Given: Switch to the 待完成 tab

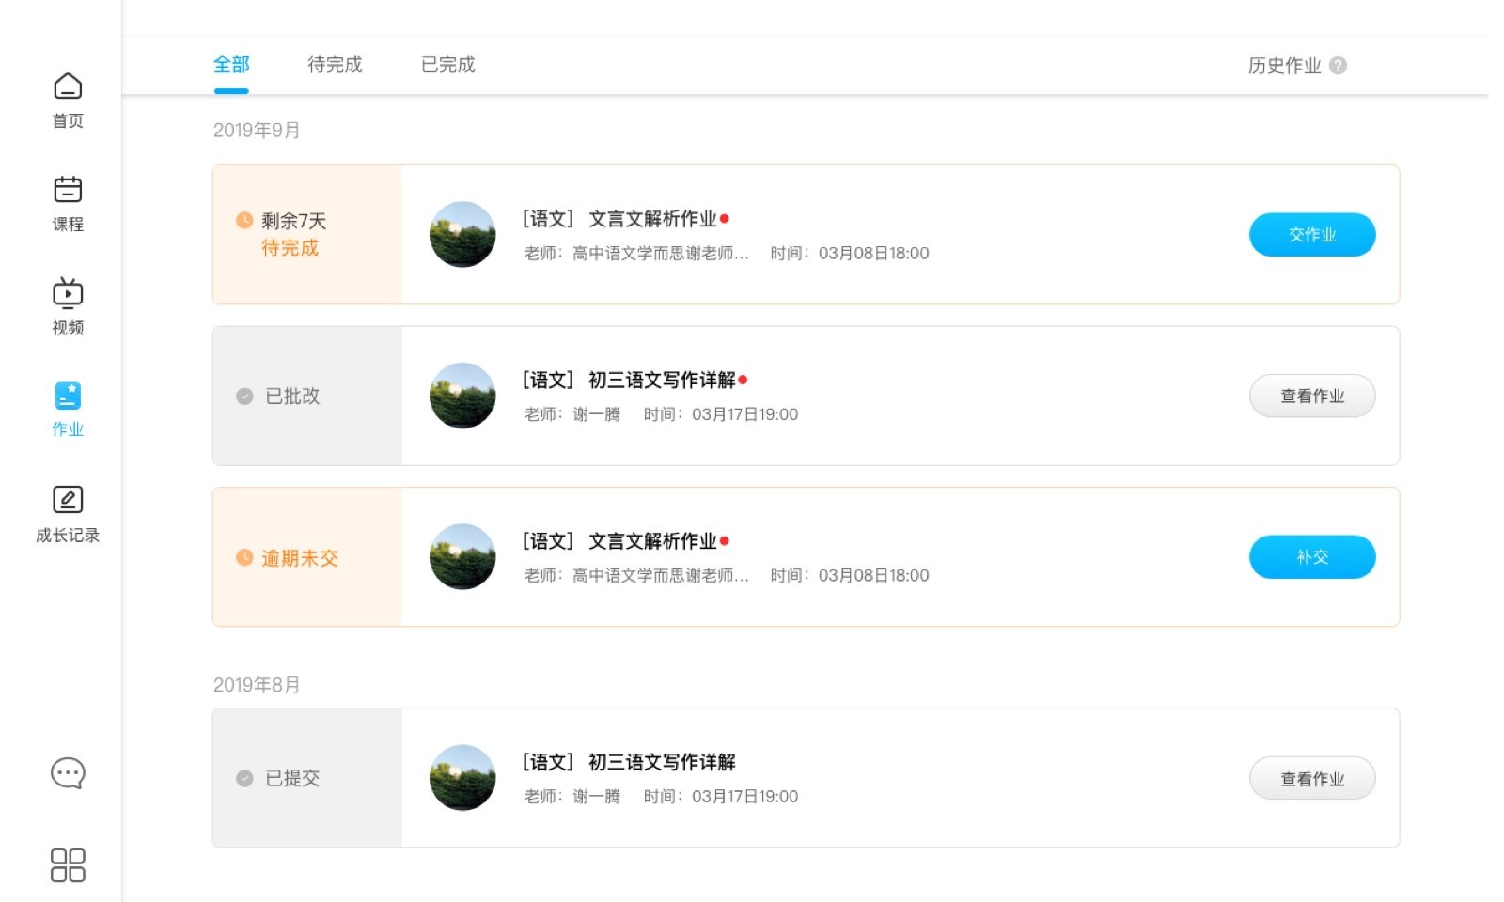Looking at the screenshot, I should (x=335, y=65).
